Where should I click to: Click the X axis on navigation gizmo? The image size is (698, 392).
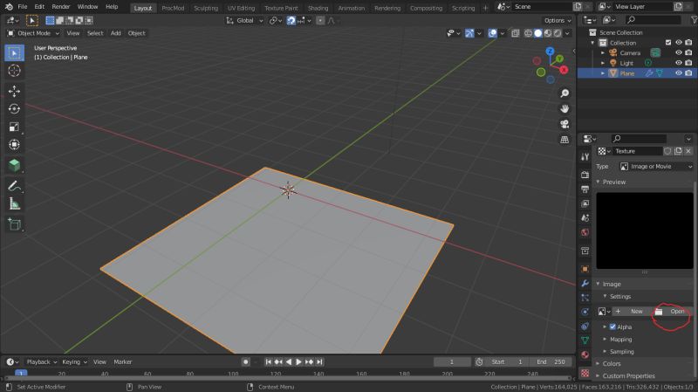pyautogui.click(x=564, y=70)
